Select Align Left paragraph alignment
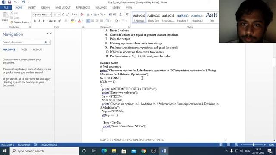This screenshot has width=276, height=155. click(88, 21)
